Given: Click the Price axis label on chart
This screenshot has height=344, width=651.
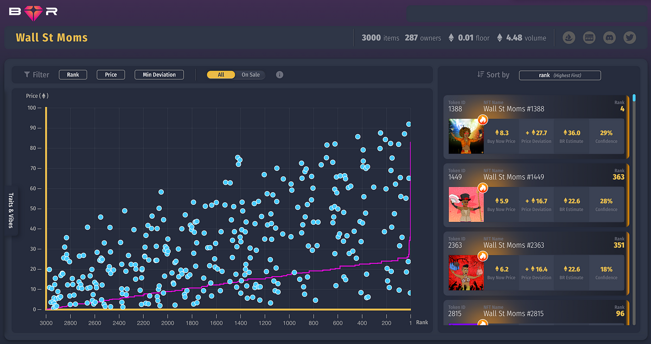Looking at the screenshot, I should 37,96.
